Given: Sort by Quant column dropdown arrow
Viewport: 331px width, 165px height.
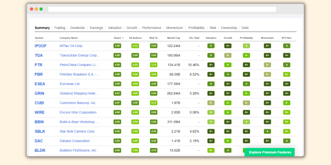Looking at the screenshot, I should [x=122, y=38].
